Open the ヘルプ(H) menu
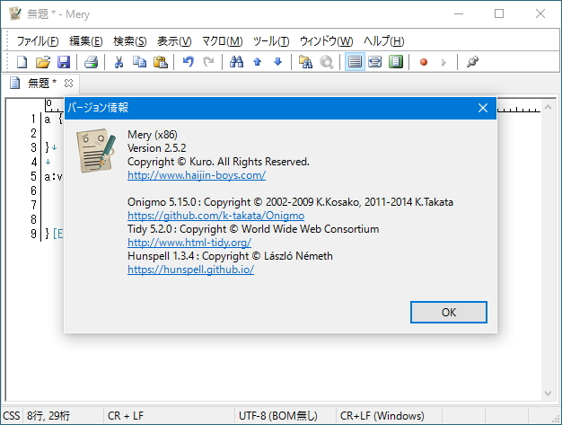Image resolution: width=562 pixels, height=425 pixels. click(x=383, y=41)
